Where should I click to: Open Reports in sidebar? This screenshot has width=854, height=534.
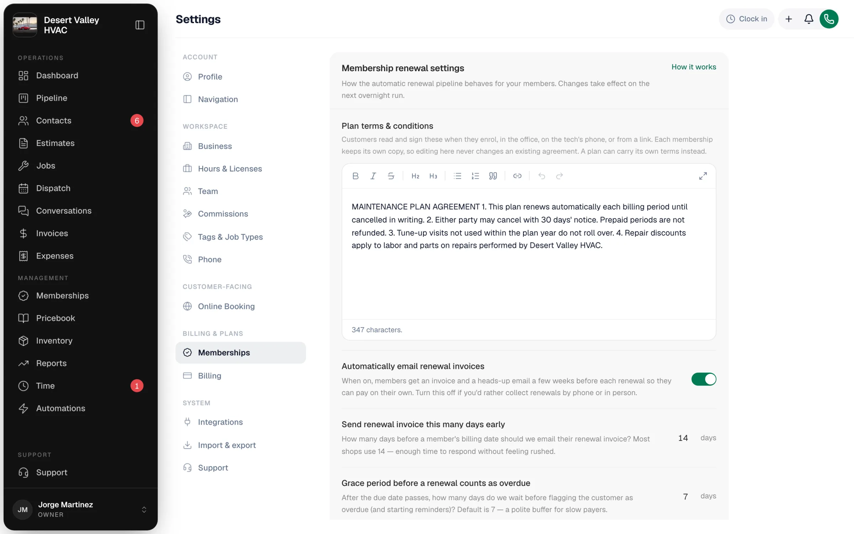80,363
